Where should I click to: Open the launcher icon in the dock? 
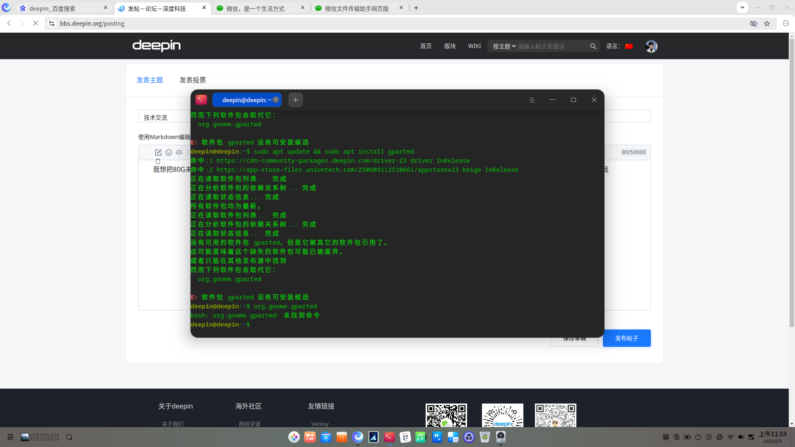tap(294, 437)
